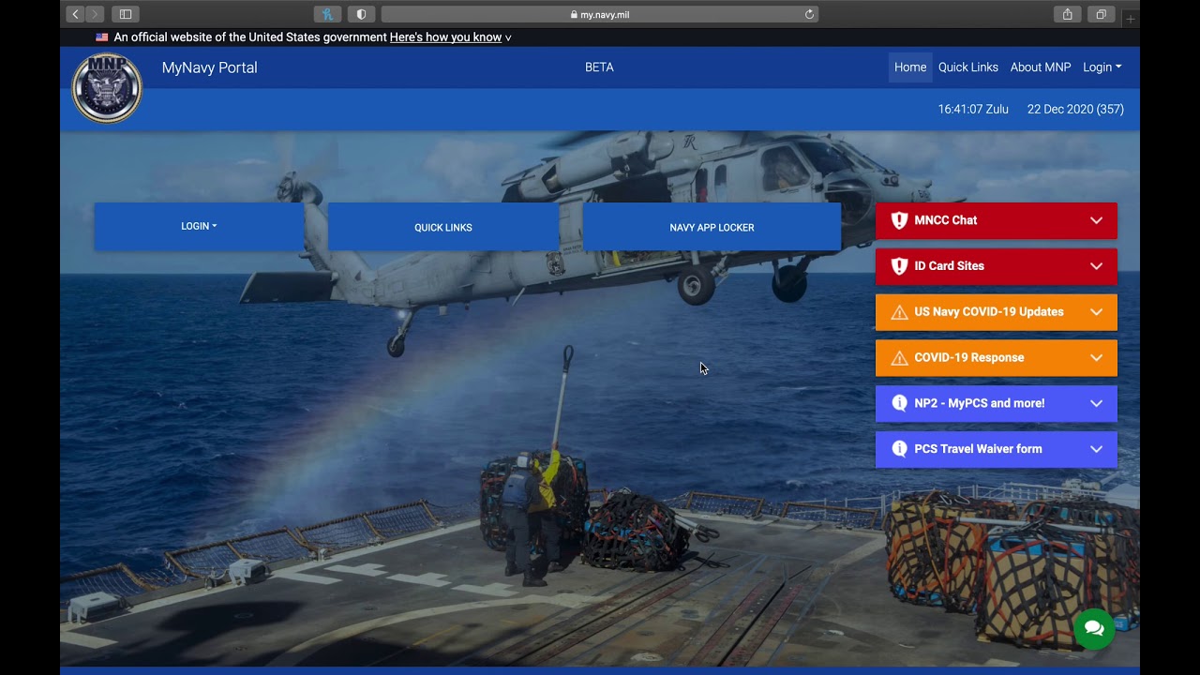The width and height of the screenshot is (1200, 675).
Task: Click warning triangle beside US Navy COVID-19 Updates
Action: pos(899,312)
